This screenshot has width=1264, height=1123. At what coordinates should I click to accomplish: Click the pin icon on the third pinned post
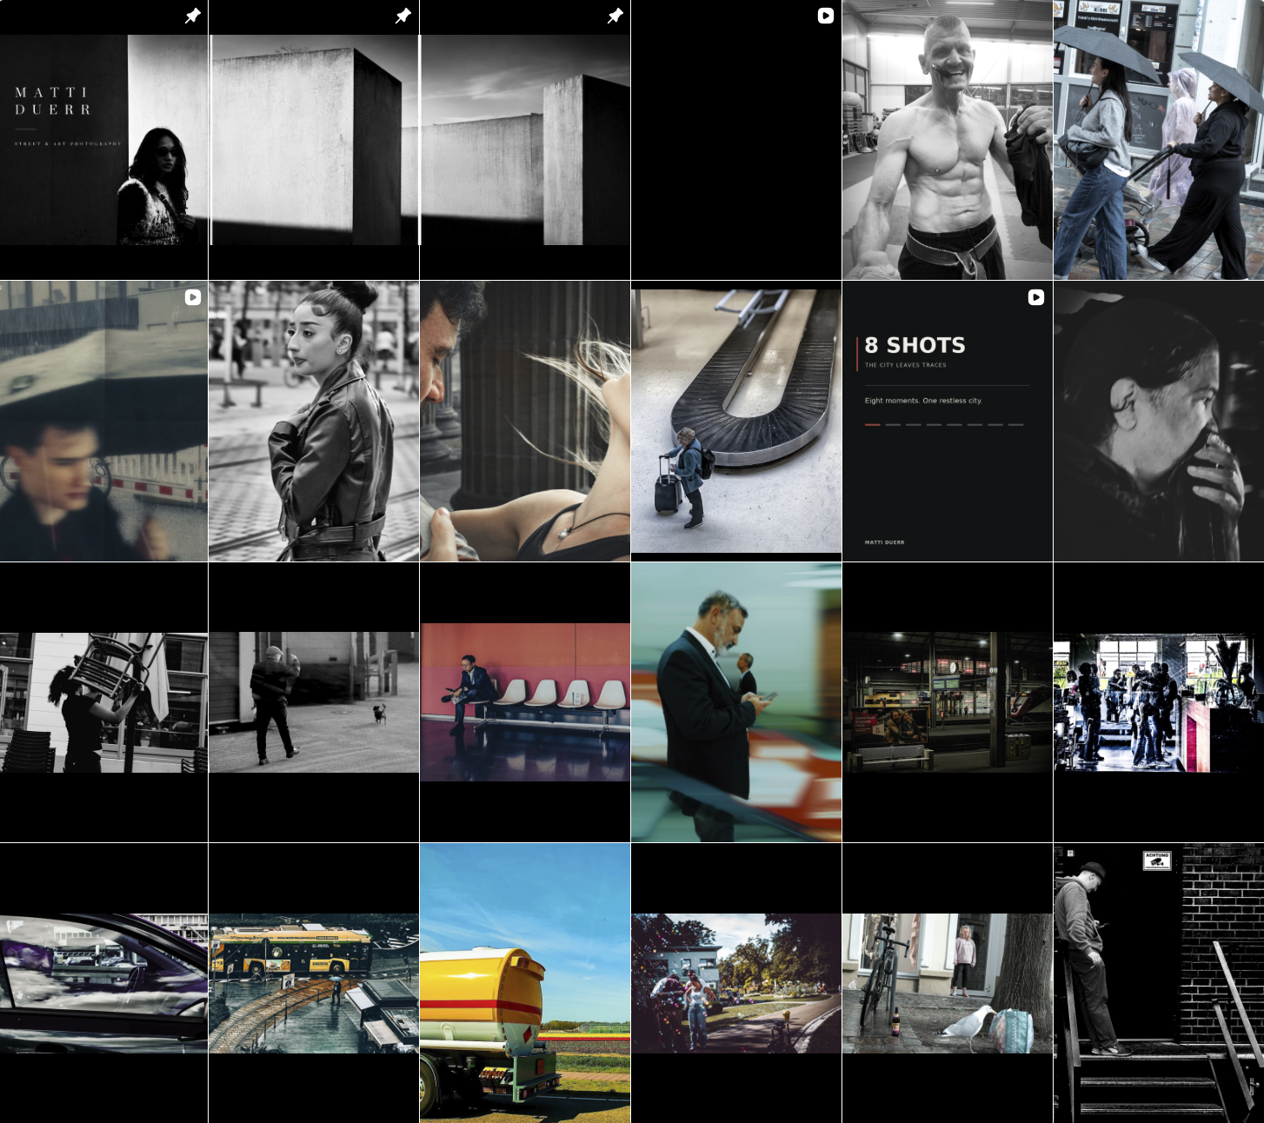point(615,16)
